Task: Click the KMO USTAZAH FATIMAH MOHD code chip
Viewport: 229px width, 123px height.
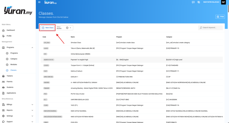Action: click(53, 117)
